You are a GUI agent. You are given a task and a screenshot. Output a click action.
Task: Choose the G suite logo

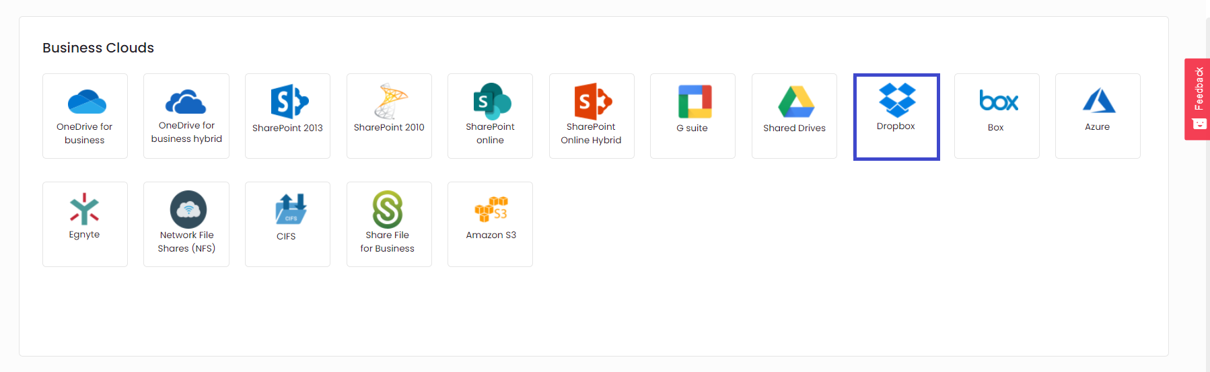(695, 102)
